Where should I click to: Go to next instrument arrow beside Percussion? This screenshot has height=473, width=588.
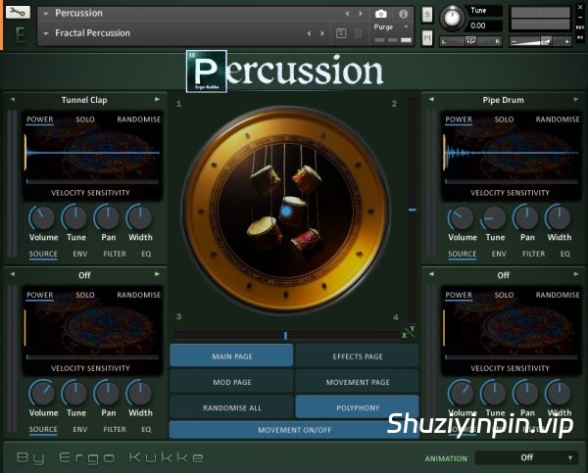(x=361, y=14)
